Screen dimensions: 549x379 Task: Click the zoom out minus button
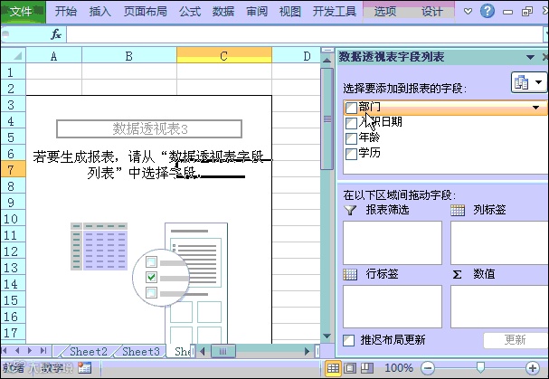[428, 368]
